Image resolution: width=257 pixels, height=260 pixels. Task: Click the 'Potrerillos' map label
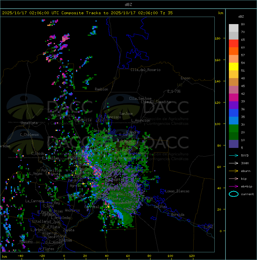coord(52,170)
